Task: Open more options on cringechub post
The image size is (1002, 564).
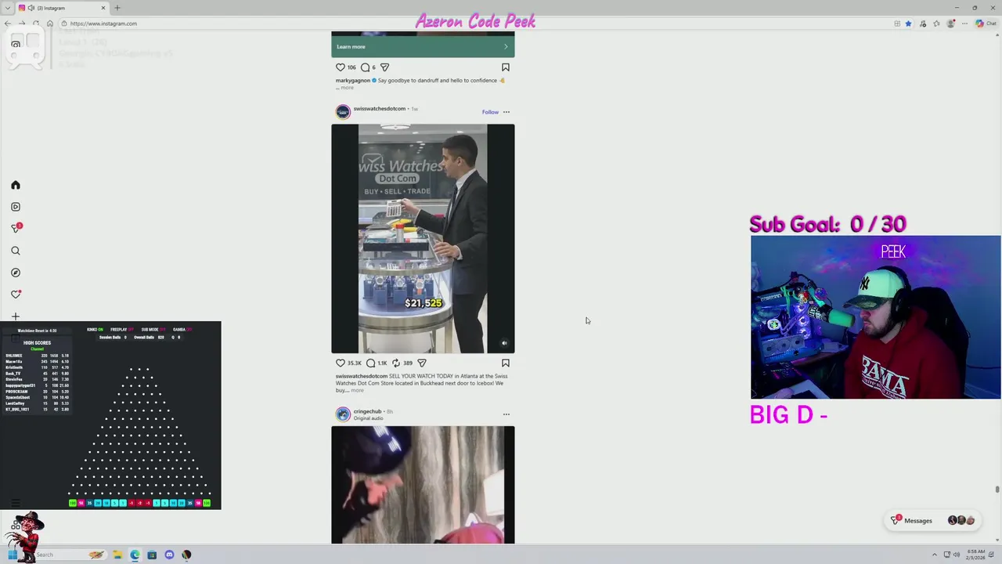Action: click(506, 414)
